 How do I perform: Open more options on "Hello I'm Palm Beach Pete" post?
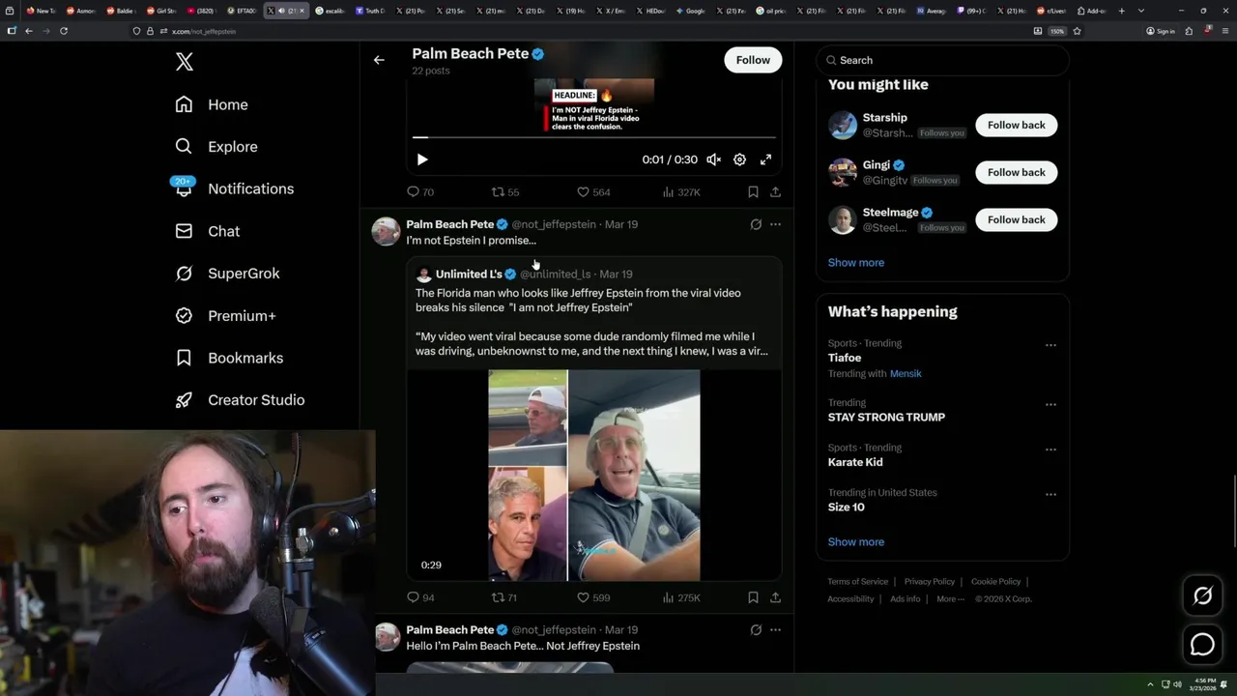pos(775,630)
